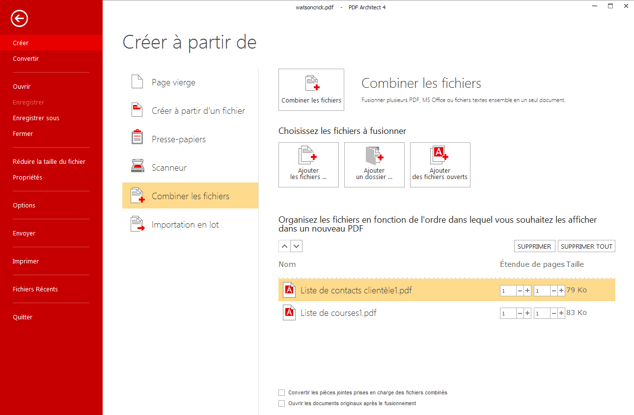Image resolution: width=634 pixels, height=415 pixels.
Task: Click Ajouter un dossier icon button
Action: 374,165
